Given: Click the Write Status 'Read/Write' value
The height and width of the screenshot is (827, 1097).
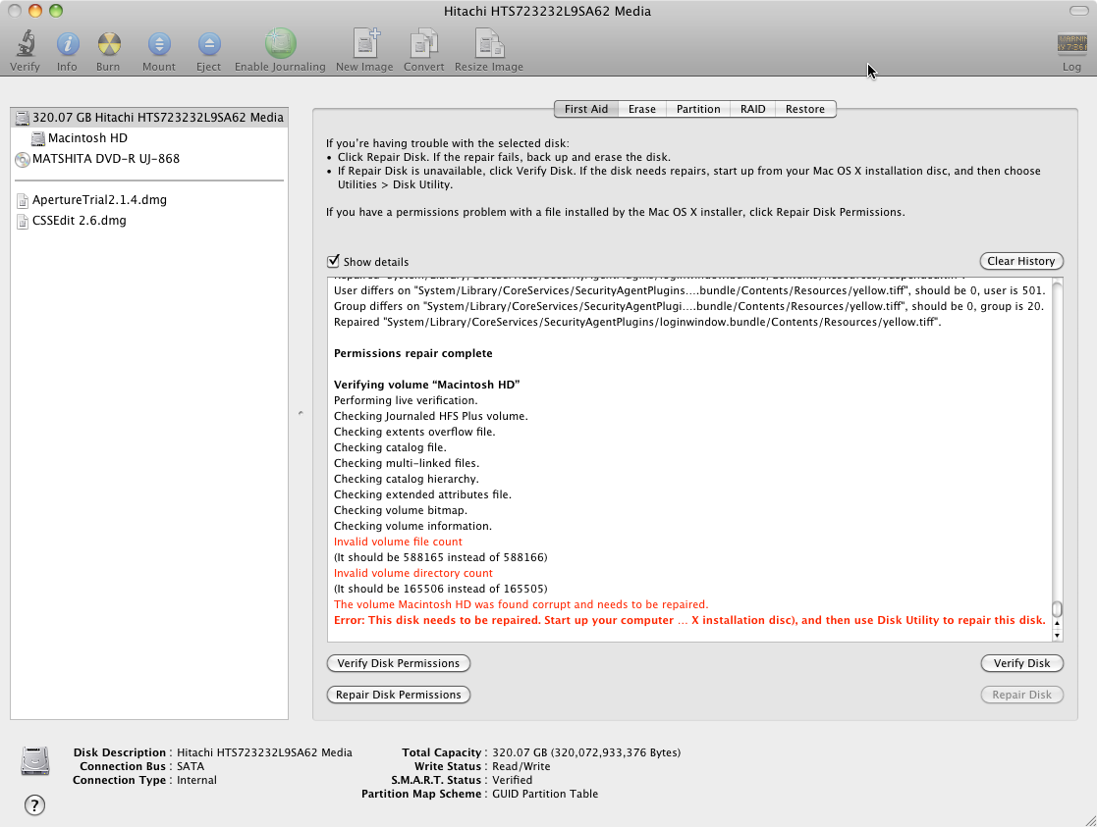Looking at the screenshot, I should [521, 767].
